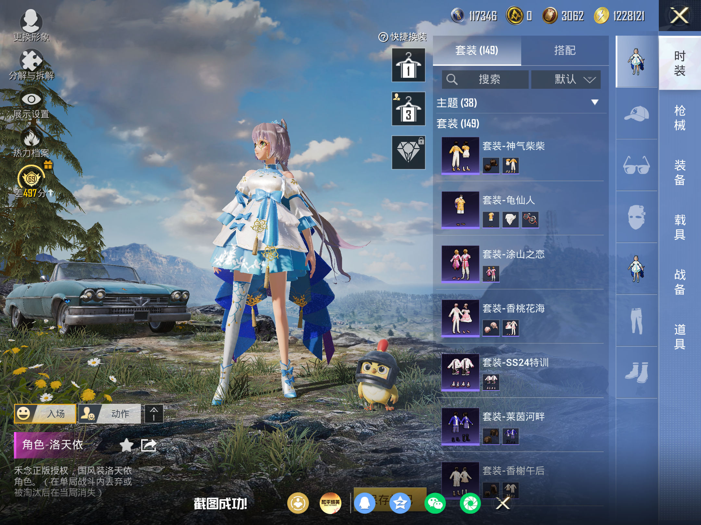Screen dimensions: 701x525
Task: Close the wardrobe screen
Action: coord(680,16)
